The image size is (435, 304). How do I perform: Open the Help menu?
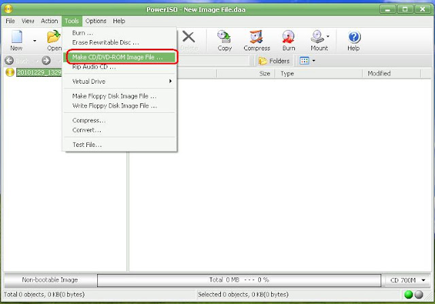(119, 21)
